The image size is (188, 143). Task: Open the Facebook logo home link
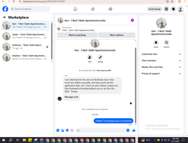[5, 9]
